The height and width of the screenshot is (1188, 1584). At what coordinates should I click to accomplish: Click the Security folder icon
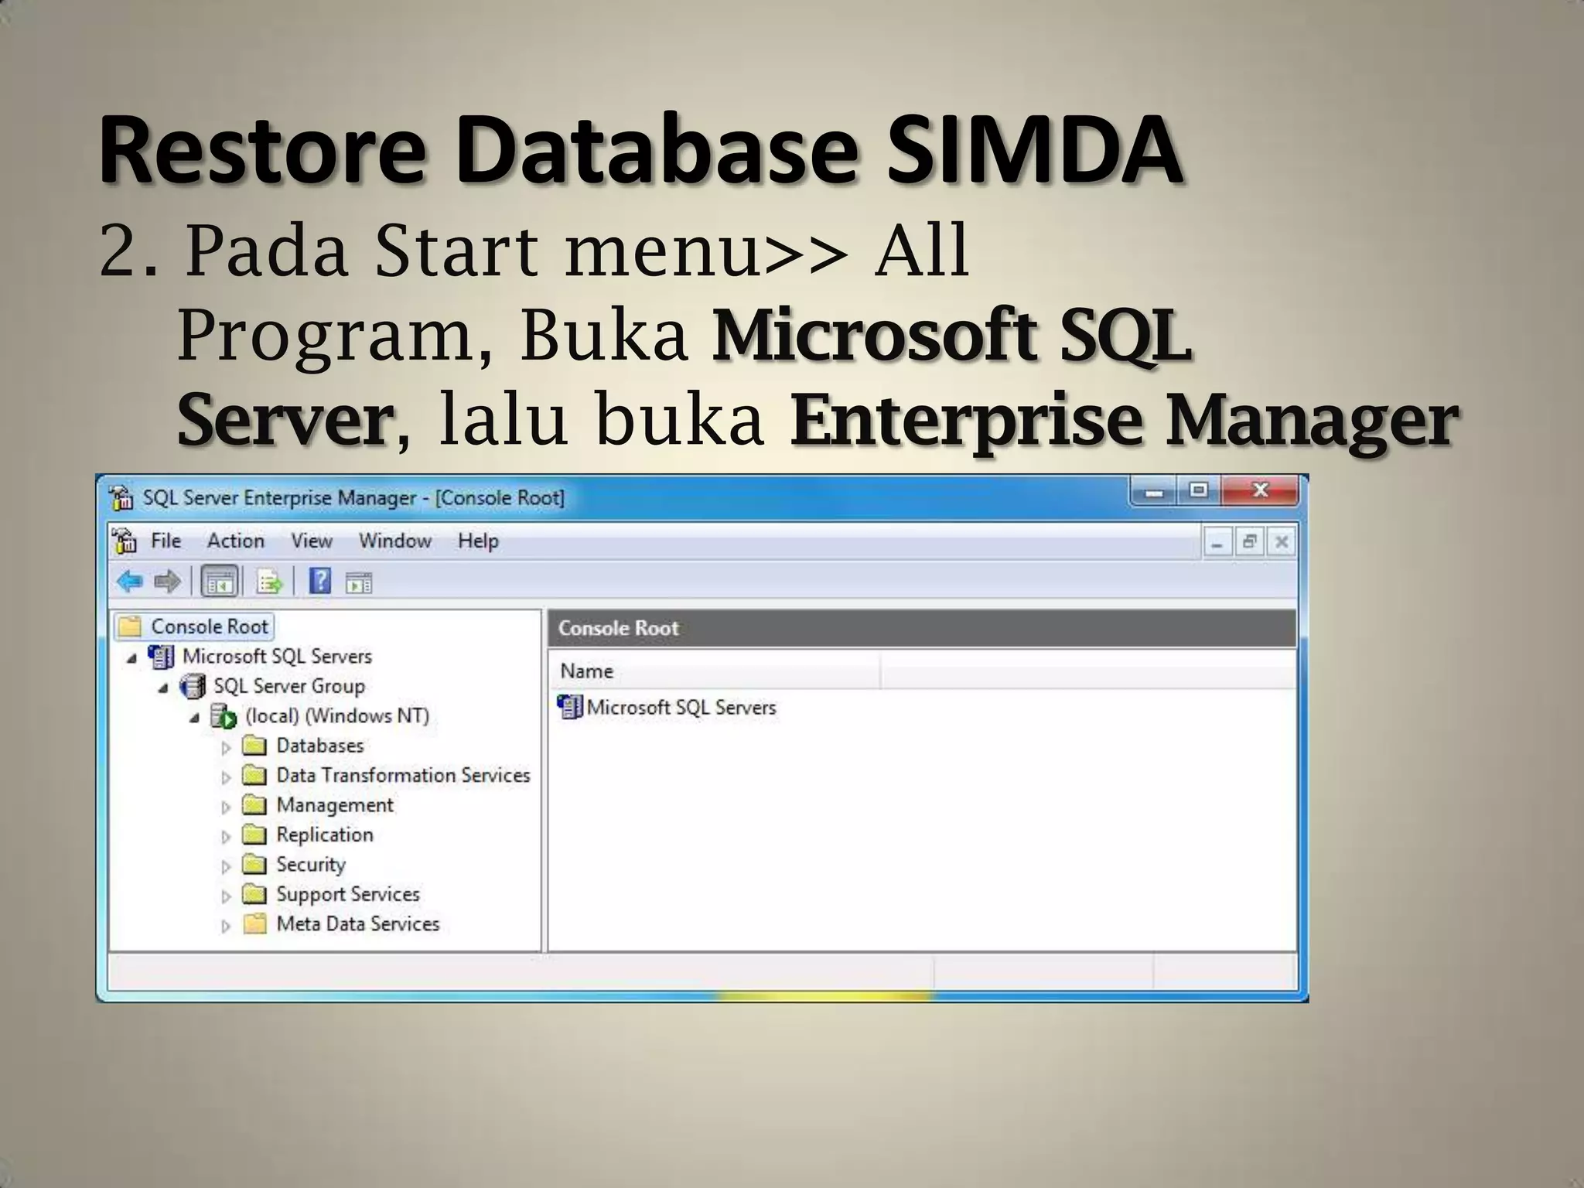point(254,864)
